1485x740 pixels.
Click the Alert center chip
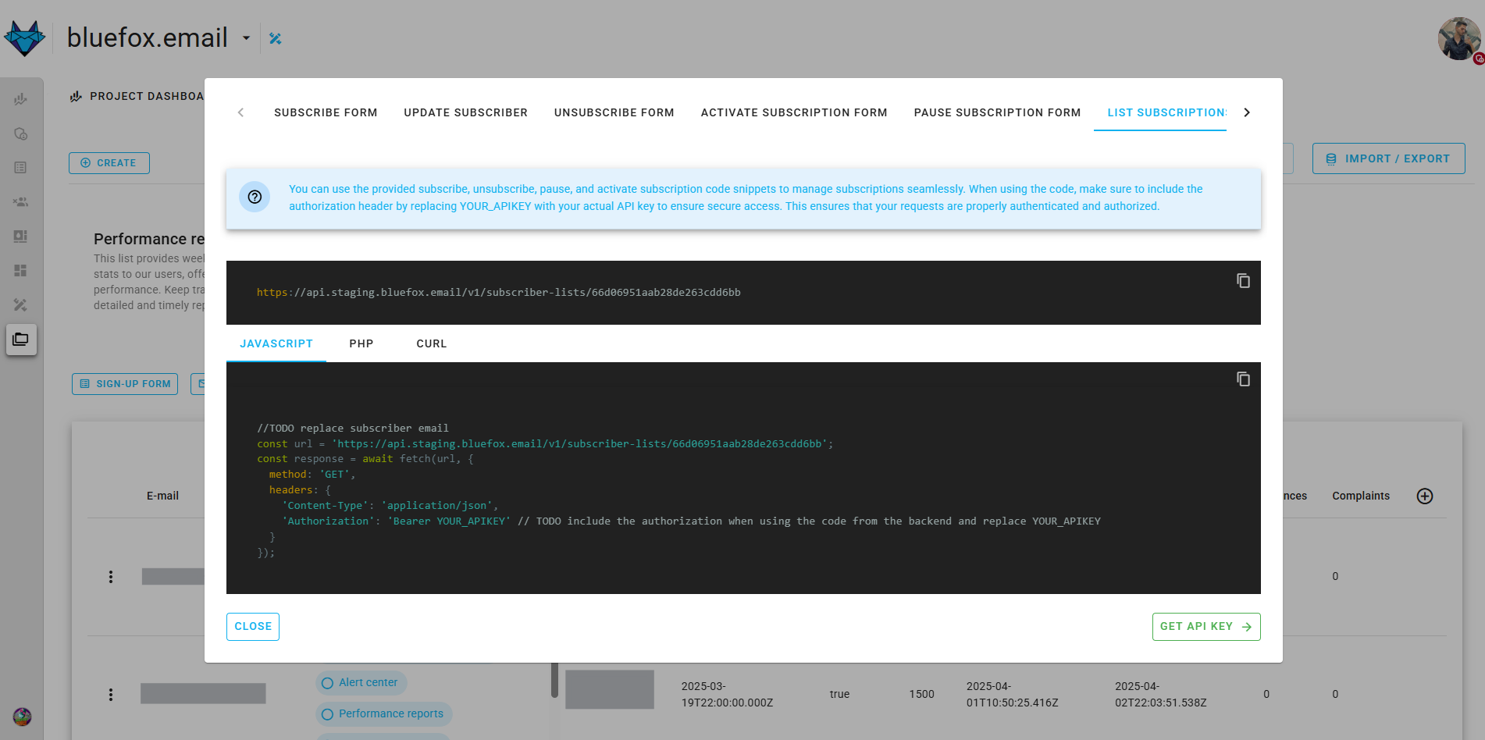click(361, 683)
